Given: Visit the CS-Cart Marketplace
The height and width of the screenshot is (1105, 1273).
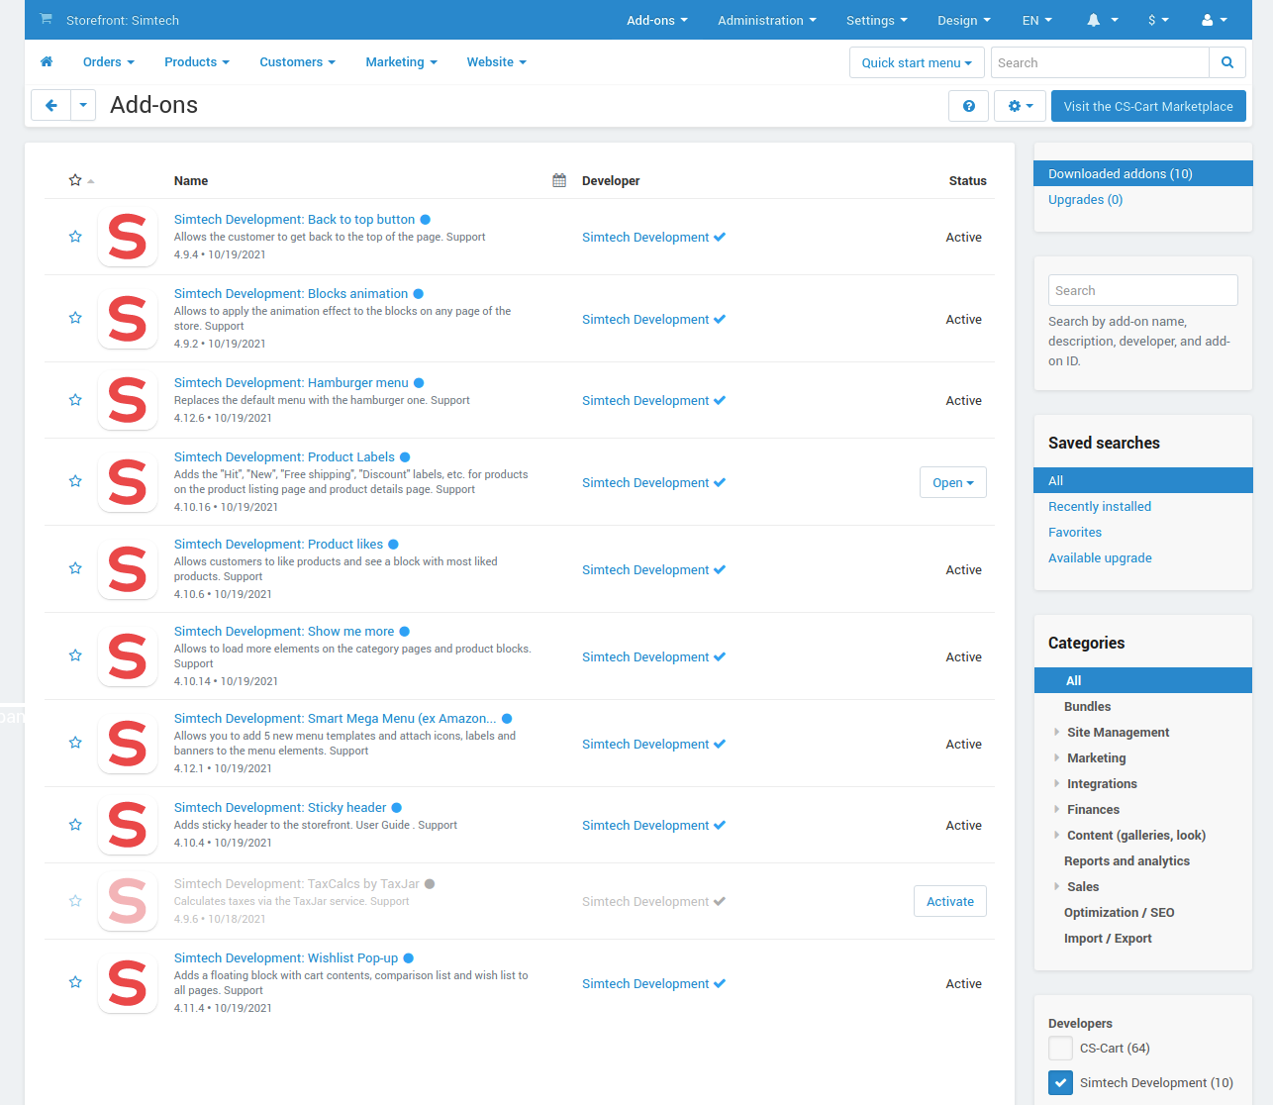Looking at the screenshot, I should 1148,106.
